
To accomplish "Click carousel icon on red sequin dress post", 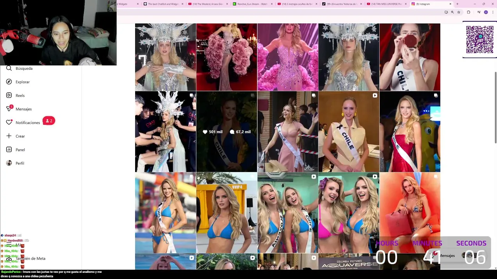I will [x=436, y=95].
